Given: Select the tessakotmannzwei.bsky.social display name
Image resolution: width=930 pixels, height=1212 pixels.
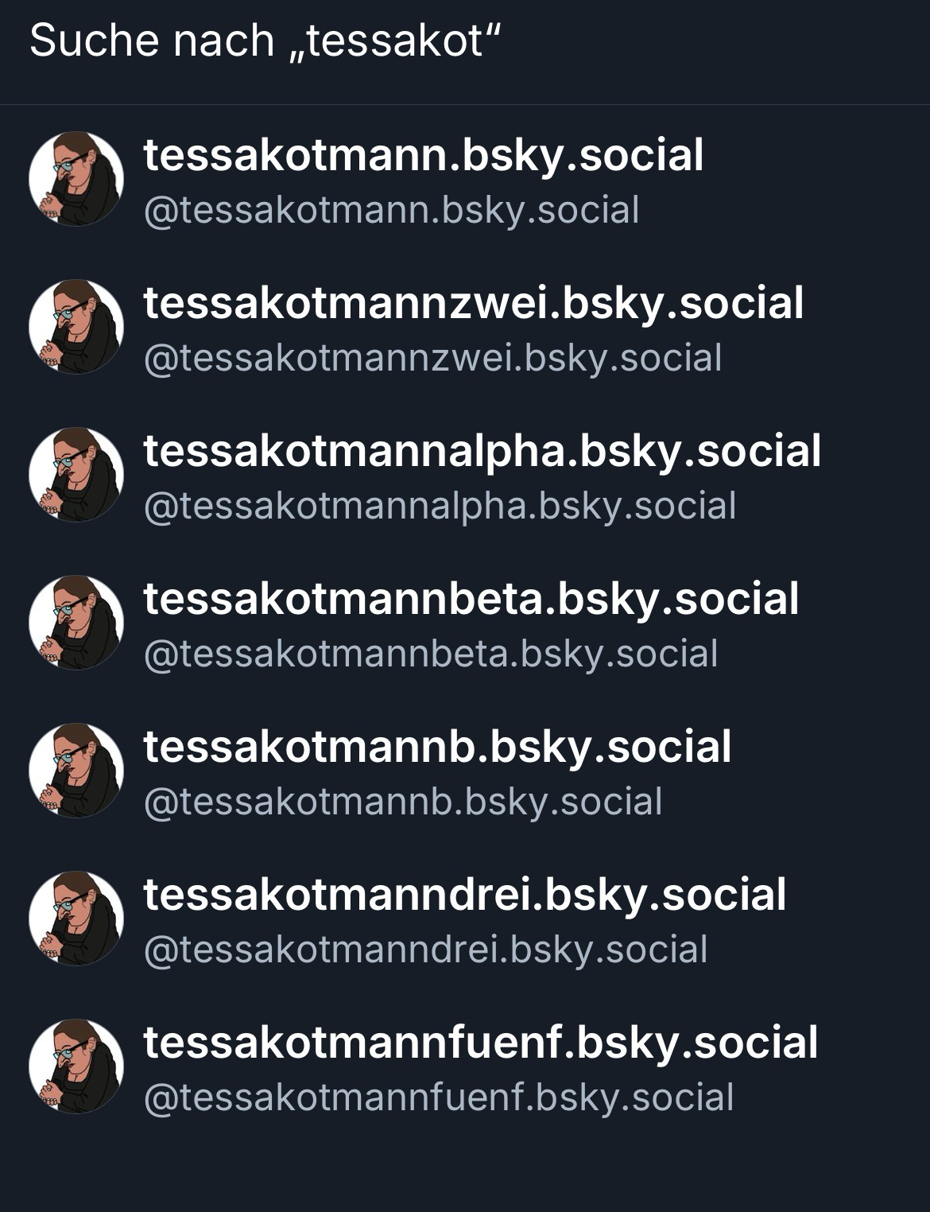Looking at the screenshot, I should point(474,304).
